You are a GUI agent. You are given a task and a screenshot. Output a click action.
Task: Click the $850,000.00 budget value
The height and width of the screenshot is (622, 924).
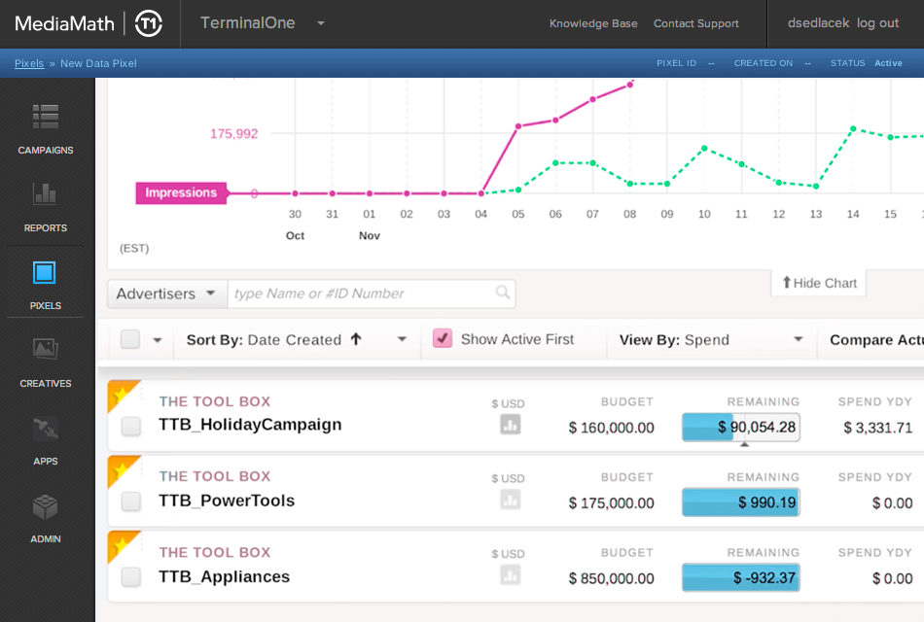611,578
